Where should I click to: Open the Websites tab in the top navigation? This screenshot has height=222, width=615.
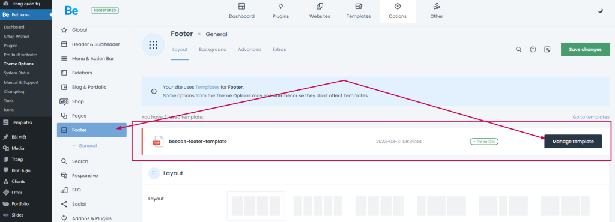320,11
